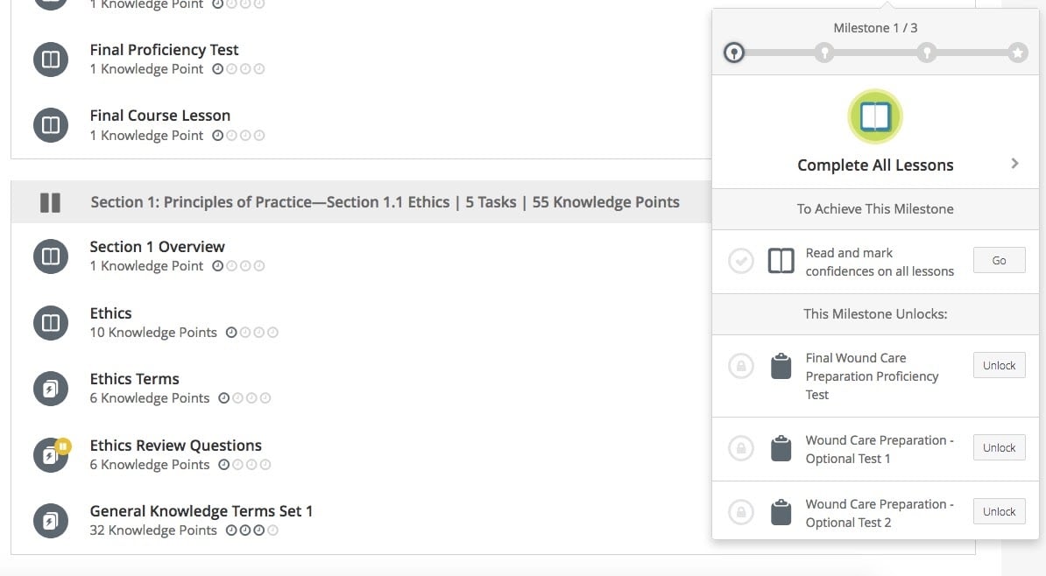Click the Final Proficiency Test book icon

[51, 60]
